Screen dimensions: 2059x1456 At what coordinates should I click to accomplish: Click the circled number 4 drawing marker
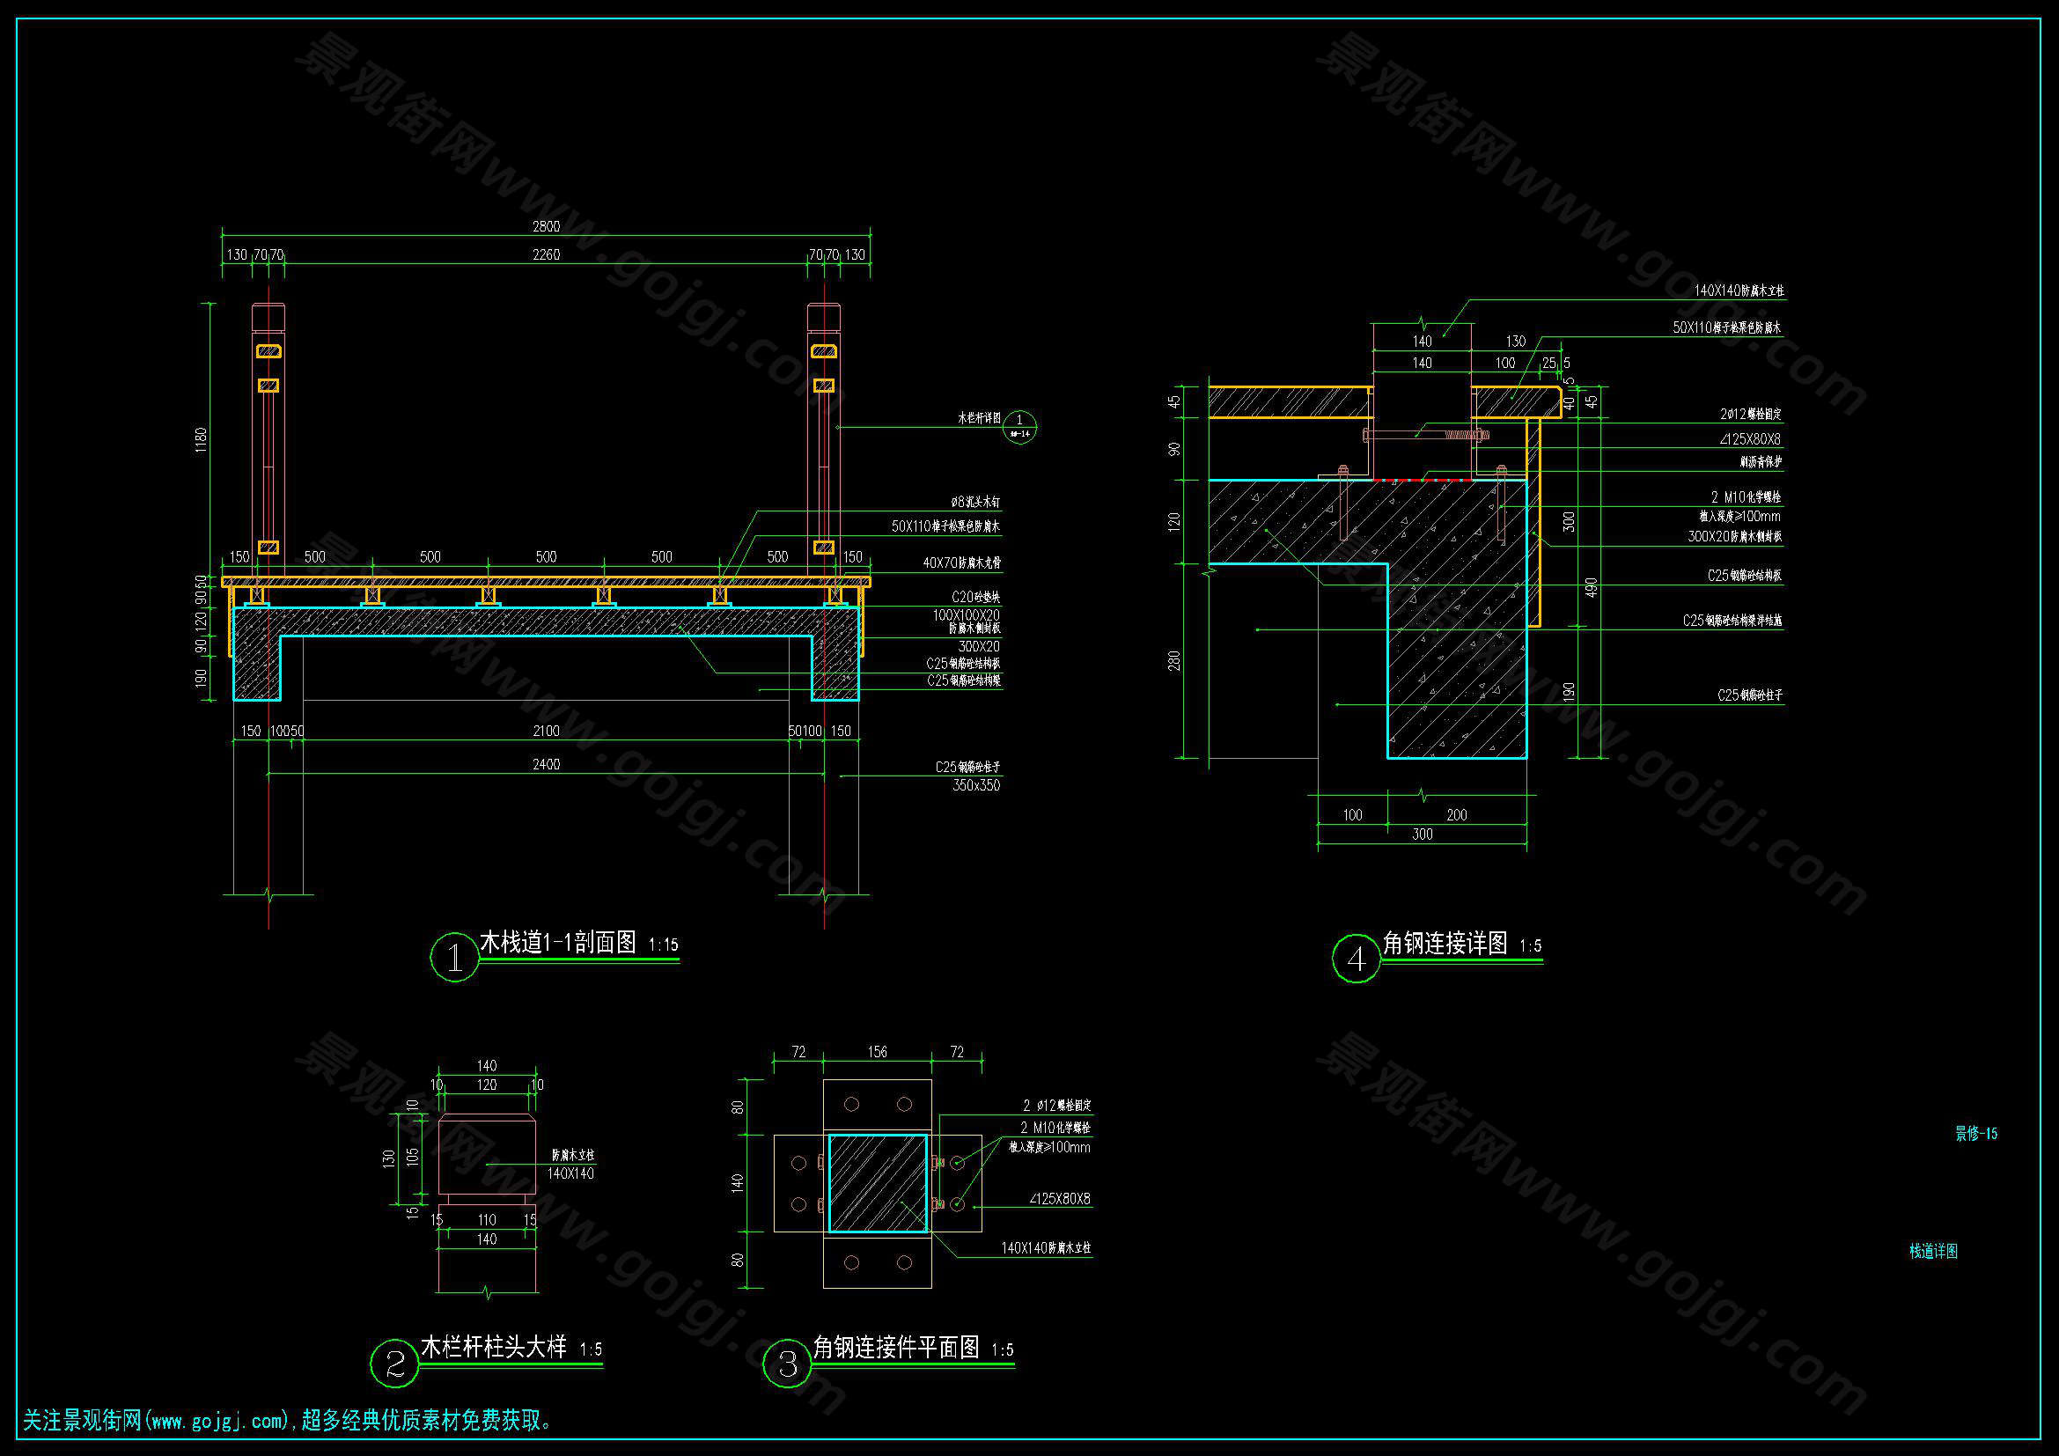(x=1356, y=959)
